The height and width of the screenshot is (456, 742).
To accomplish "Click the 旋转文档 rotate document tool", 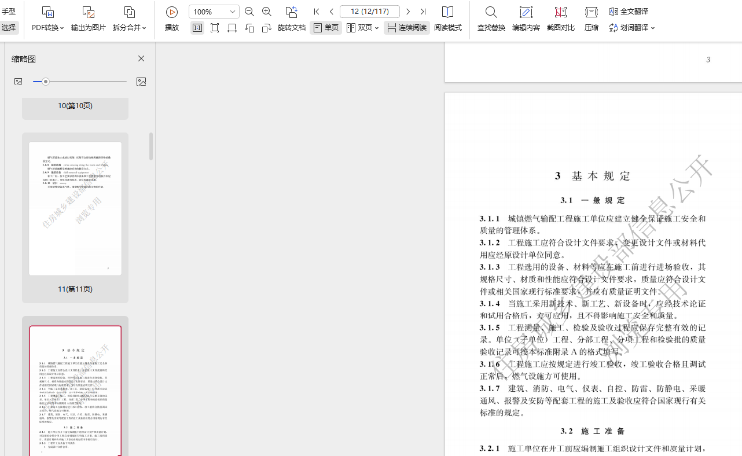I will point(292,19).
